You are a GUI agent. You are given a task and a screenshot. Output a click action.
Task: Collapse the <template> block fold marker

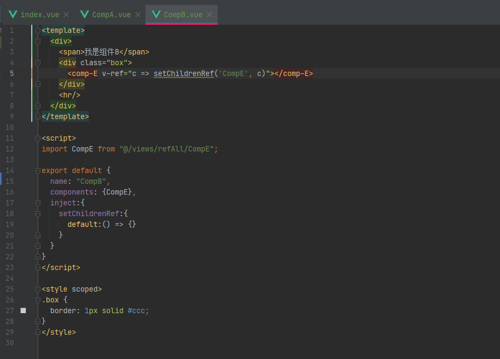pos(38,31)
